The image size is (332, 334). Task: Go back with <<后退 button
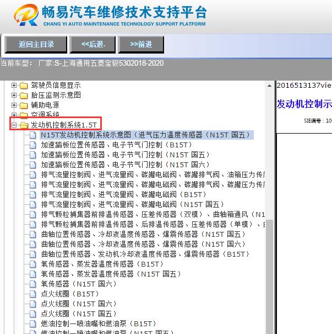[x=92, y=45]
